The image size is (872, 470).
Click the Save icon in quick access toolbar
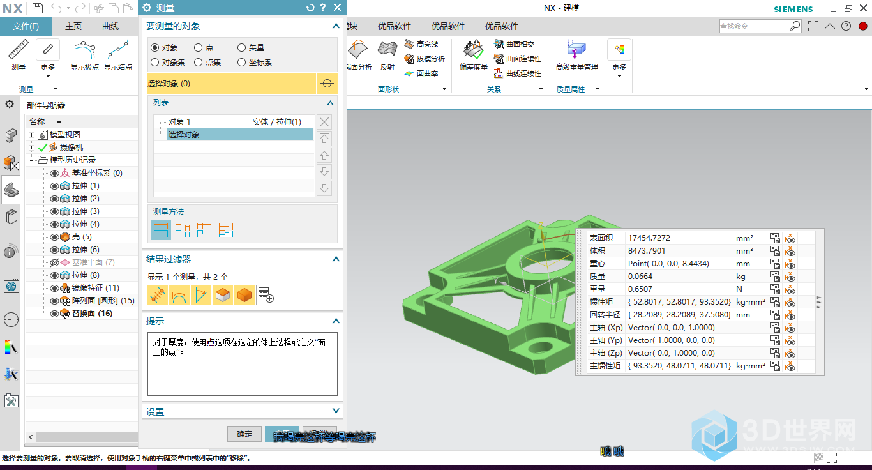pyautogui.click(x=38, y=8)
